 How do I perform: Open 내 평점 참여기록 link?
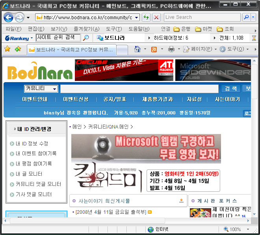(x=33, y=164)
